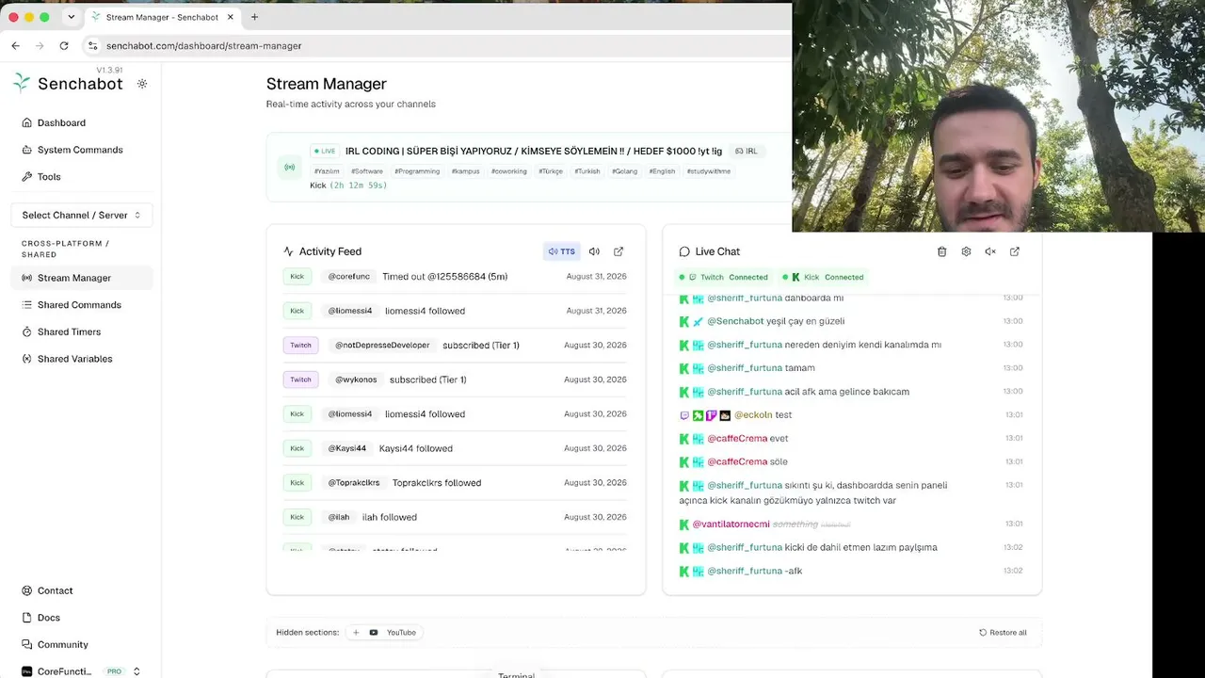Click @vantilatornecmi in Live Chat

pos(731,524)
